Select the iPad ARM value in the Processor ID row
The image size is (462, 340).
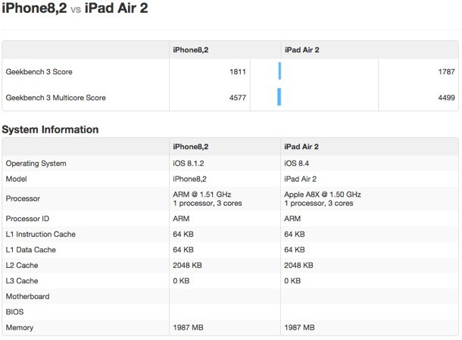[x=292, y=218]
